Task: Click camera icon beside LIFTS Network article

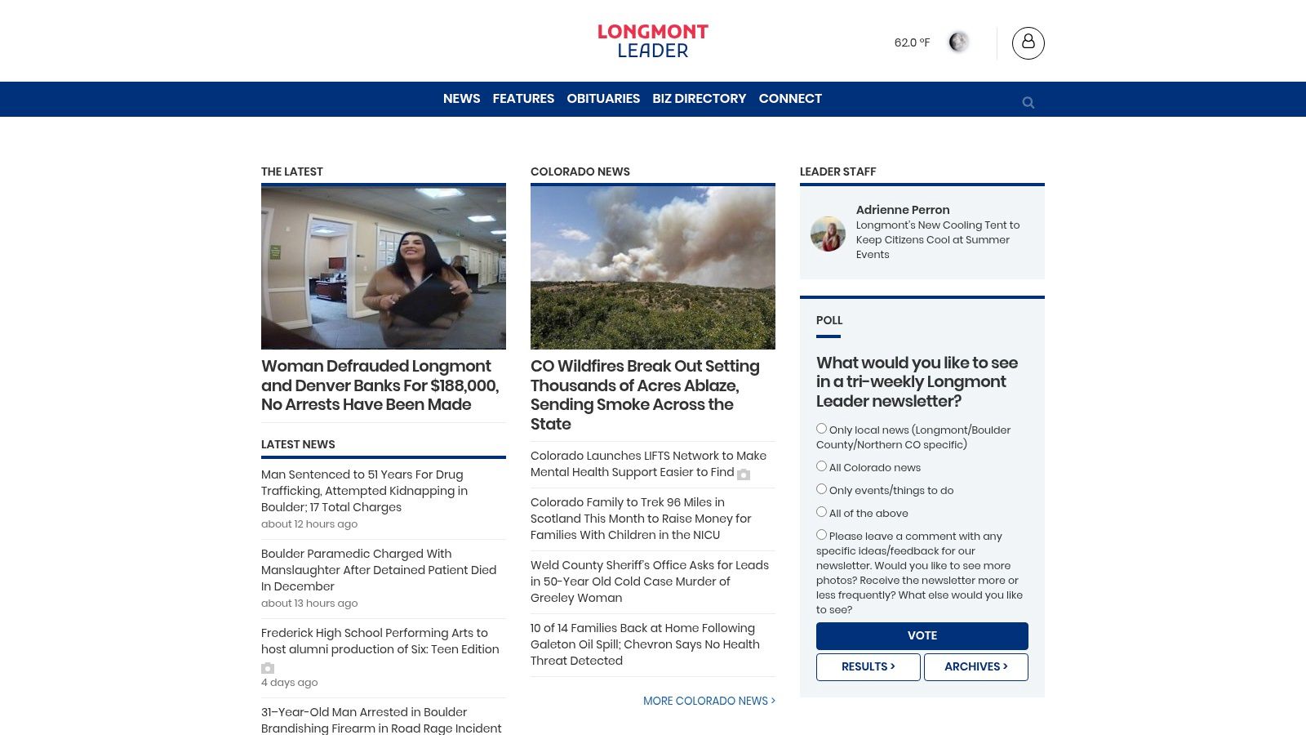Action: point(744,474)
